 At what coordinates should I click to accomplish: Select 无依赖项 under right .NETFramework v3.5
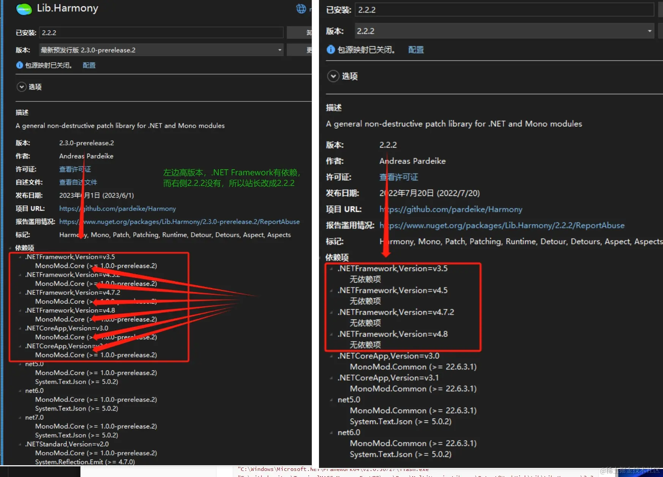coord(365,279)
